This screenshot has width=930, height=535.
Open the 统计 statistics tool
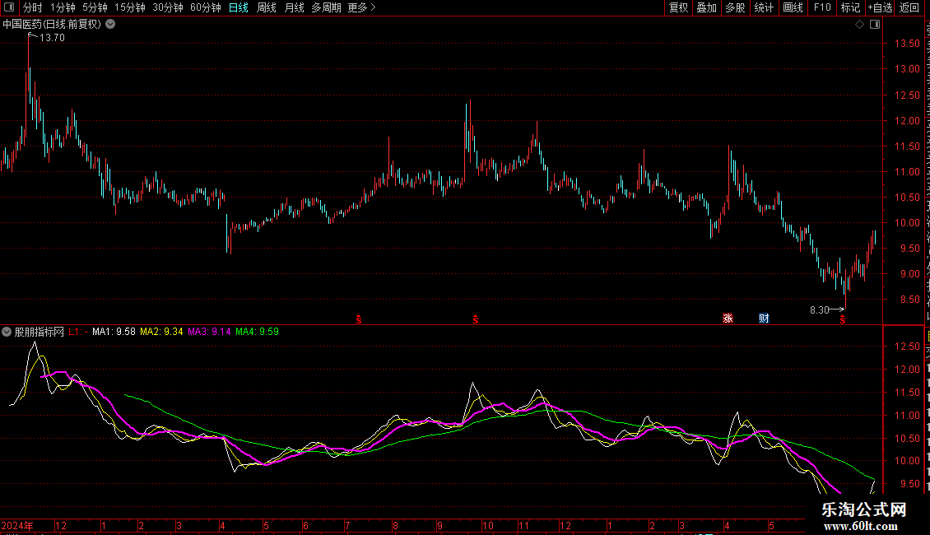pos(763,7)
